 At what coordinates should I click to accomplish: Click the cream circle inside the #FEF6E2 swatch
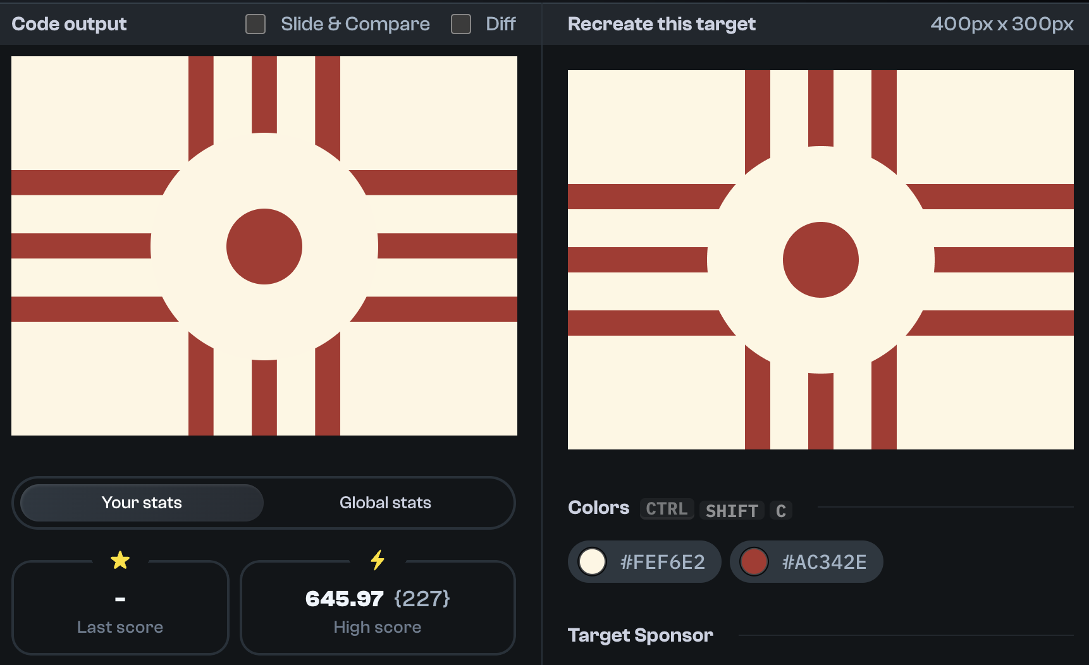(x=592, y=561)
